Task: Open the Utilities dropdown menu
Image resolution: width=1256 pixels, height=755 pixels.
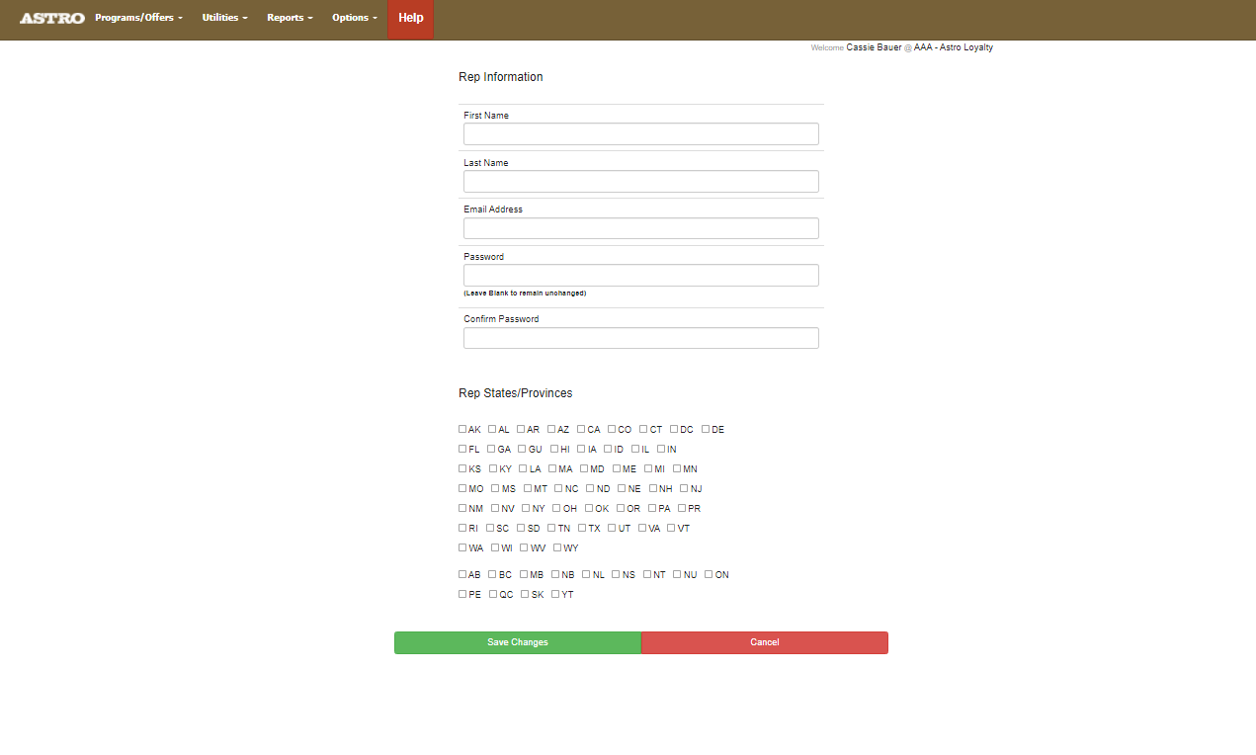Action: [x=224, y=18]
